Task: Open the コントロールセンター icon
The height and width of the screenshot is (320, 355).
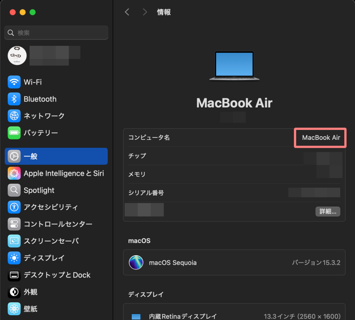Action: point(14,224)
